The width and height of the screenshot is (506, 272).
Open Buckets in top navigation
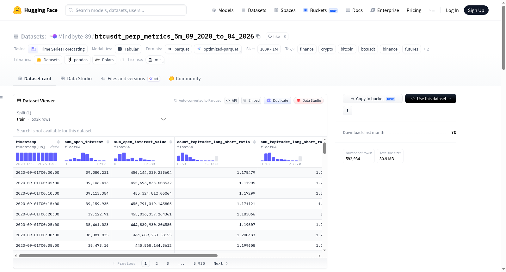(320, 10)
